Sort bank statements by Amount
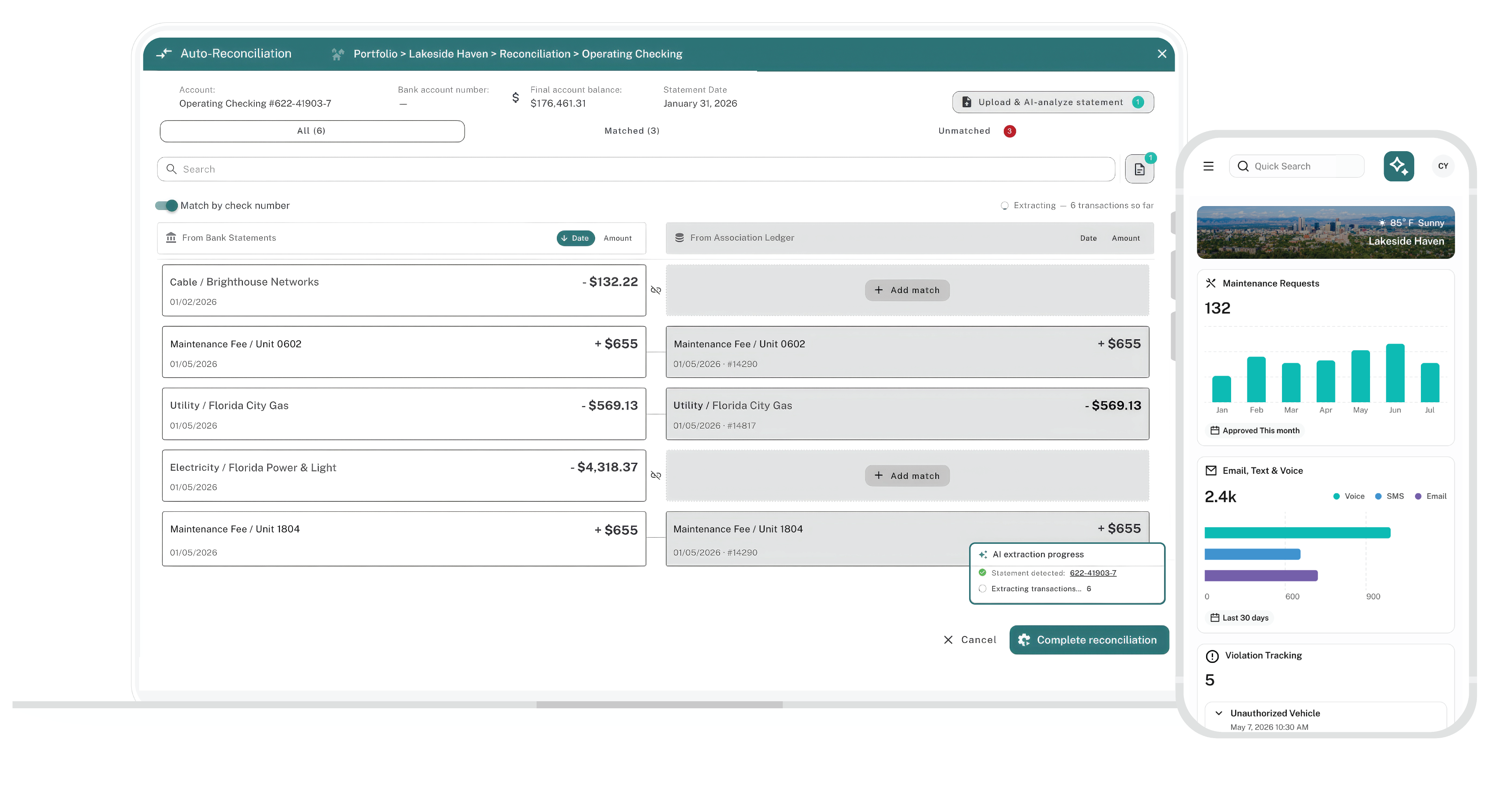Viewport: 1499px width, 789px height. tap(618, 238)
